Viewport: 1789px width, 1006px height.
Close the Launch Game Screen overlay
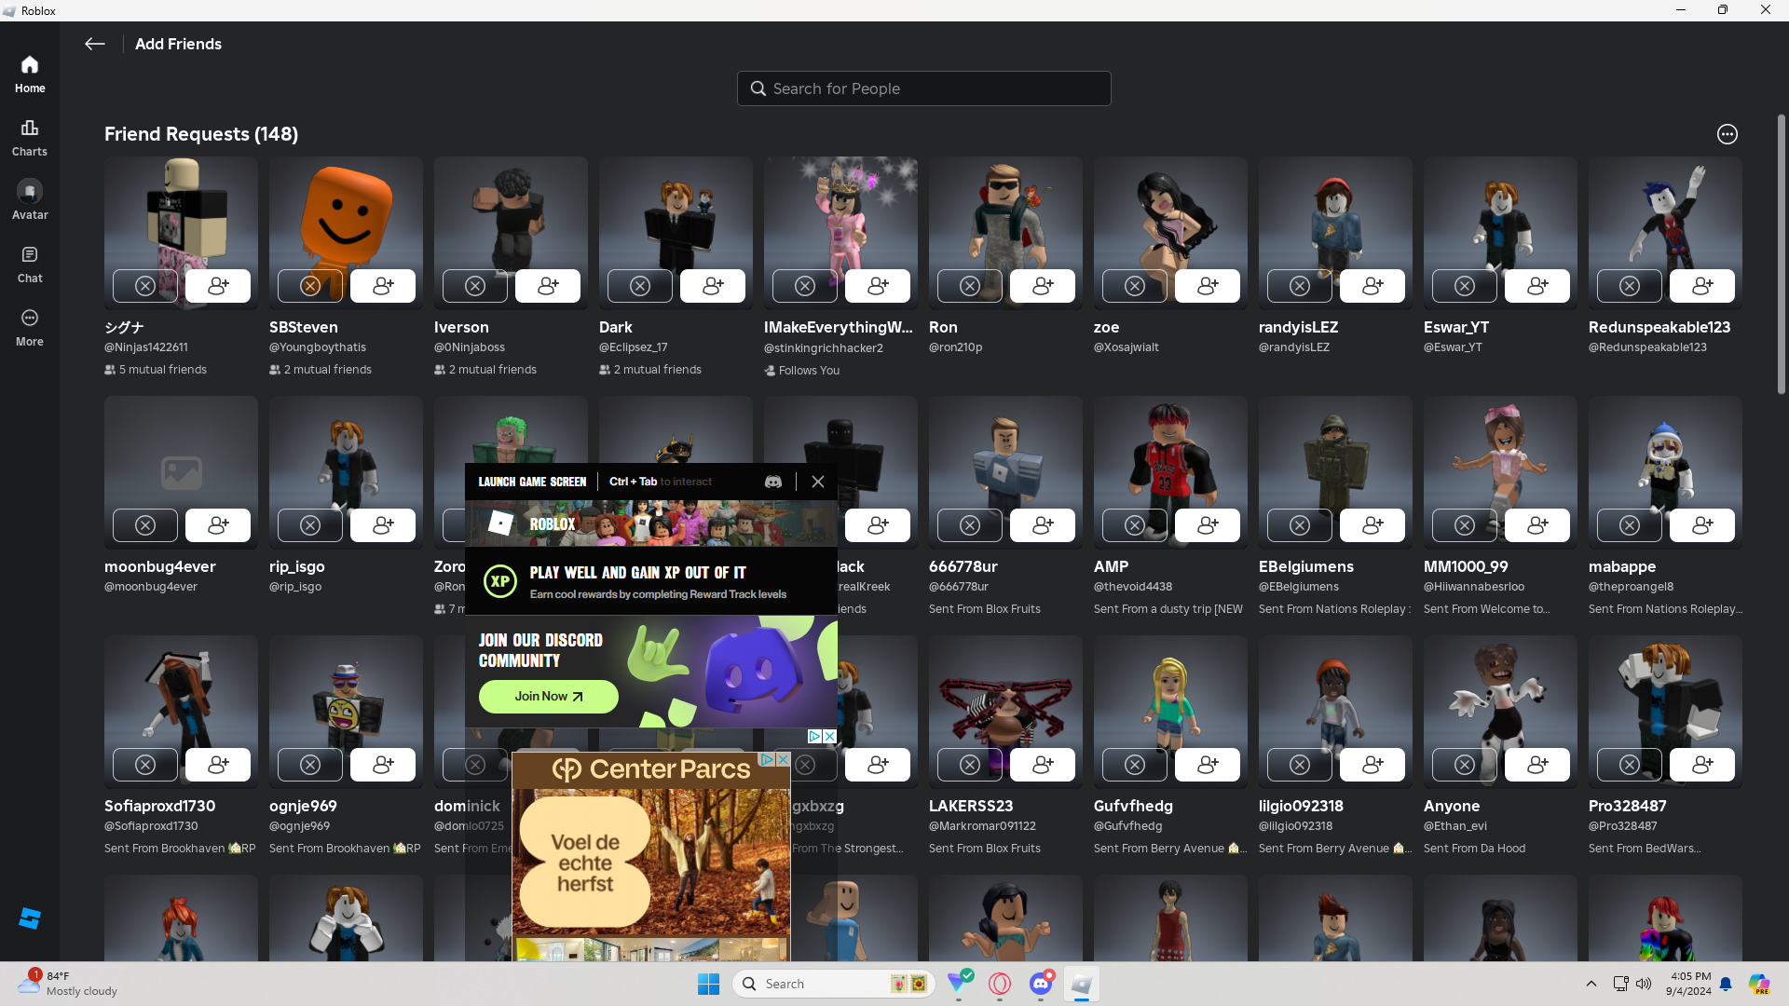(818, 482)
